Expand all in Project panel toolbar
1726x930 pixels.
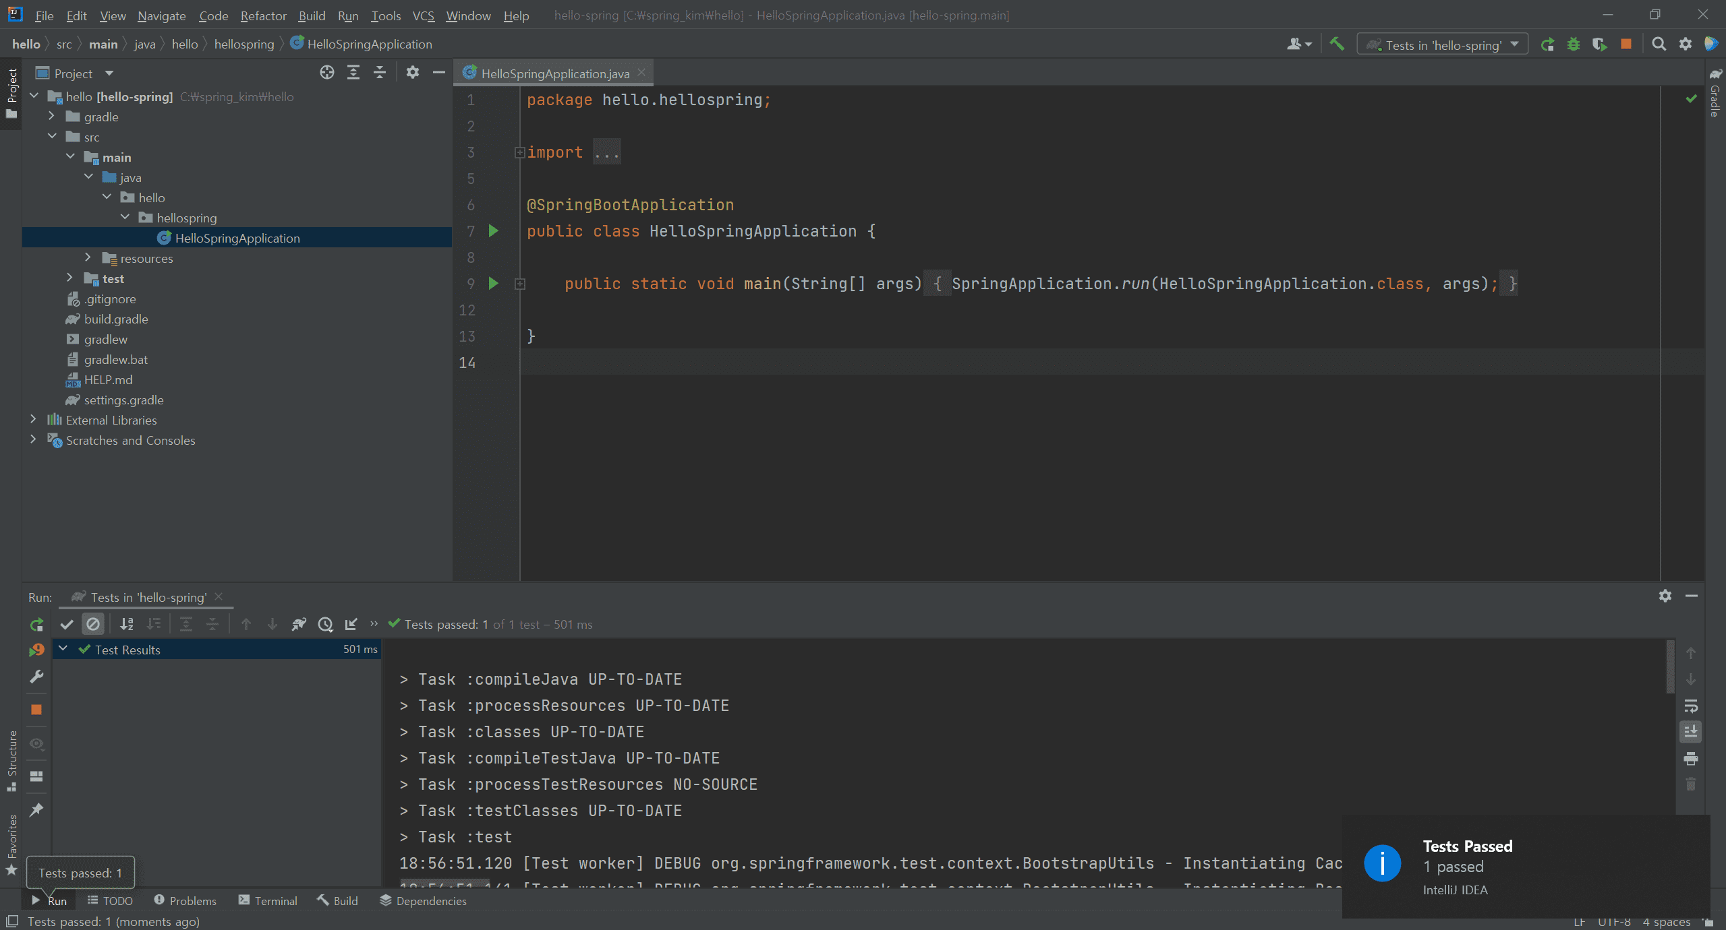(x=353, y=73)
